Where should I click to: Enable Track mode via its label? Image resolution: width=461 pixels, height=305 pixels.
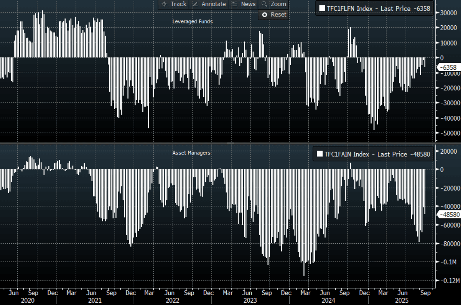point(178,4)
